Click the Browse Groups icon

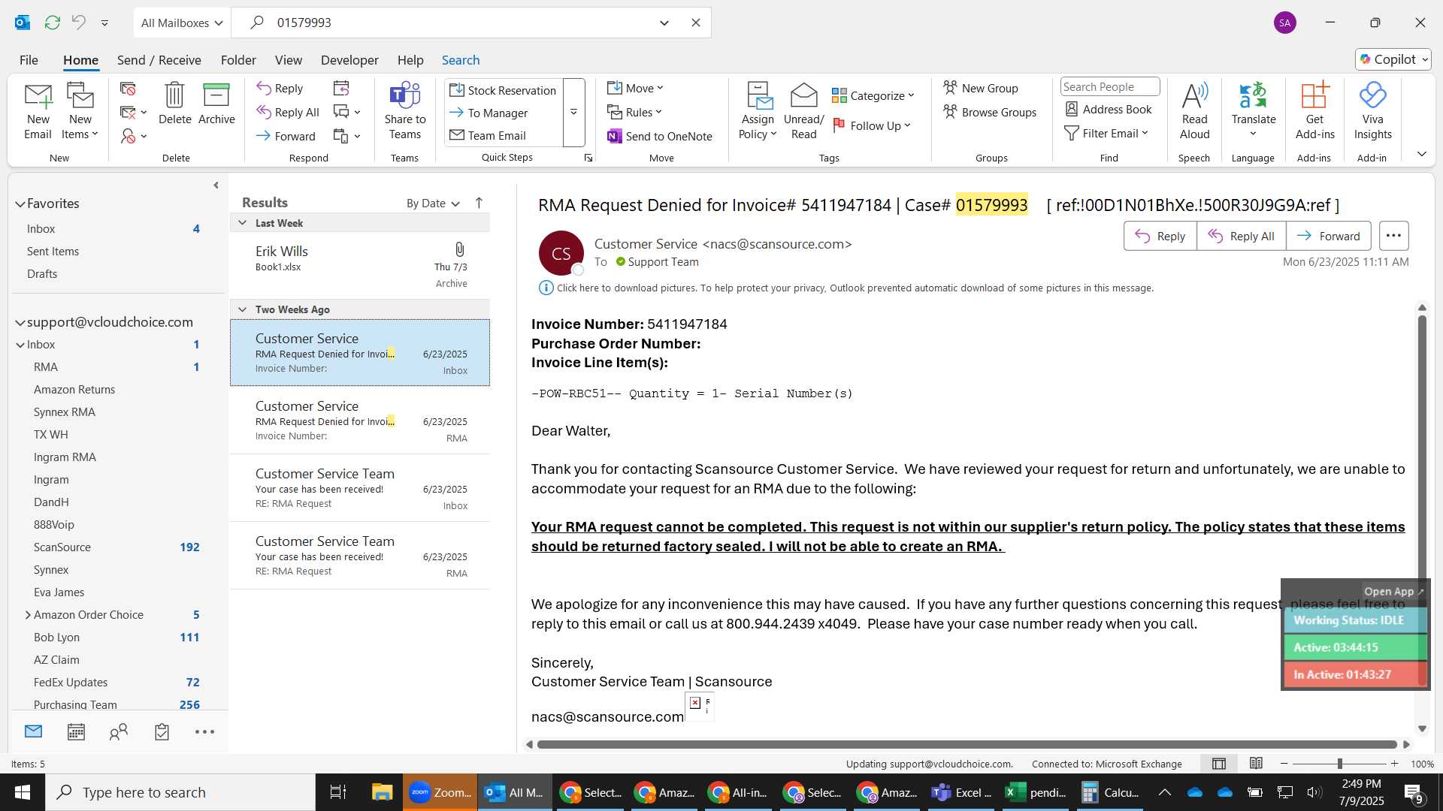coord(990,112)
